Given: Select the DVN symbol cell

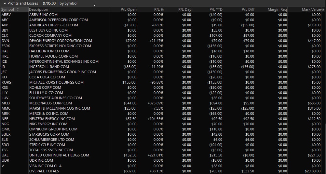Looking at the screenshot, I should point(5,41).
